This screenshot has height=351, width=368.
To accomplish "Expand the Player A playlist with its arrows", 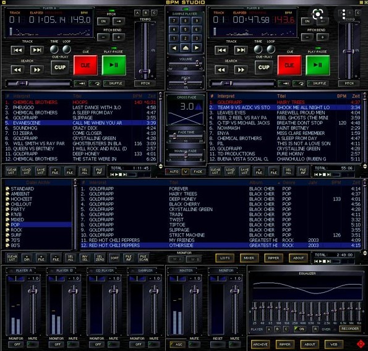I will pos(161,167).
